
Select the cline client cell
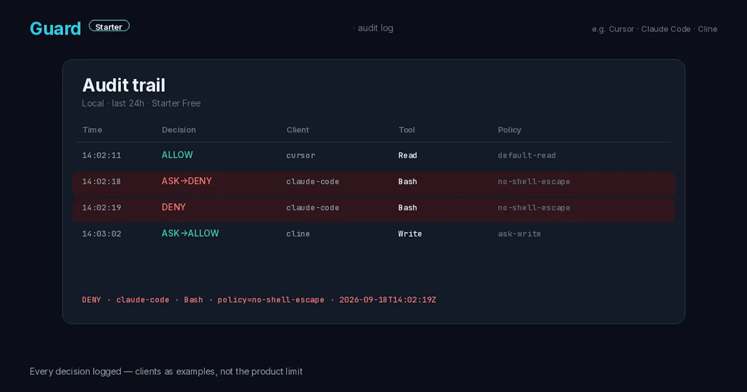(298, 234)
